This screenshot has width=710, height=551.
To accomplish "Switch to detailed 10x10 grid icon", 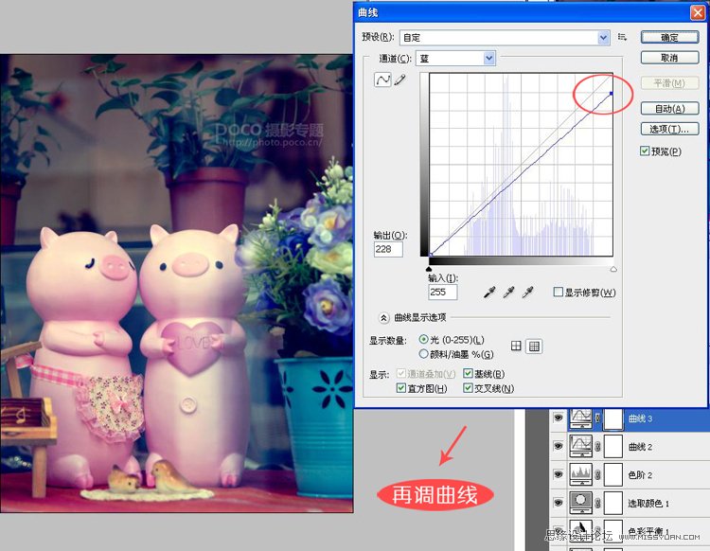I will (534, 347).
